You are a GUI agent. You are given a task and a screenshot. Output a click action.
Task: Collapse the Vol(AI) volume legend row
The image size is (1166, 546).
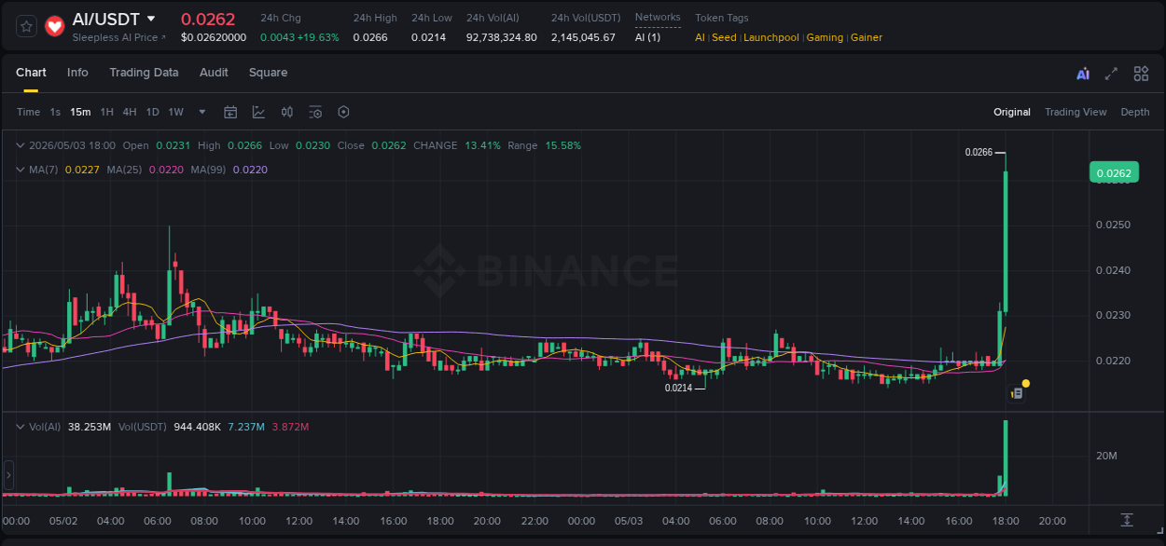[x=20, y=427]
